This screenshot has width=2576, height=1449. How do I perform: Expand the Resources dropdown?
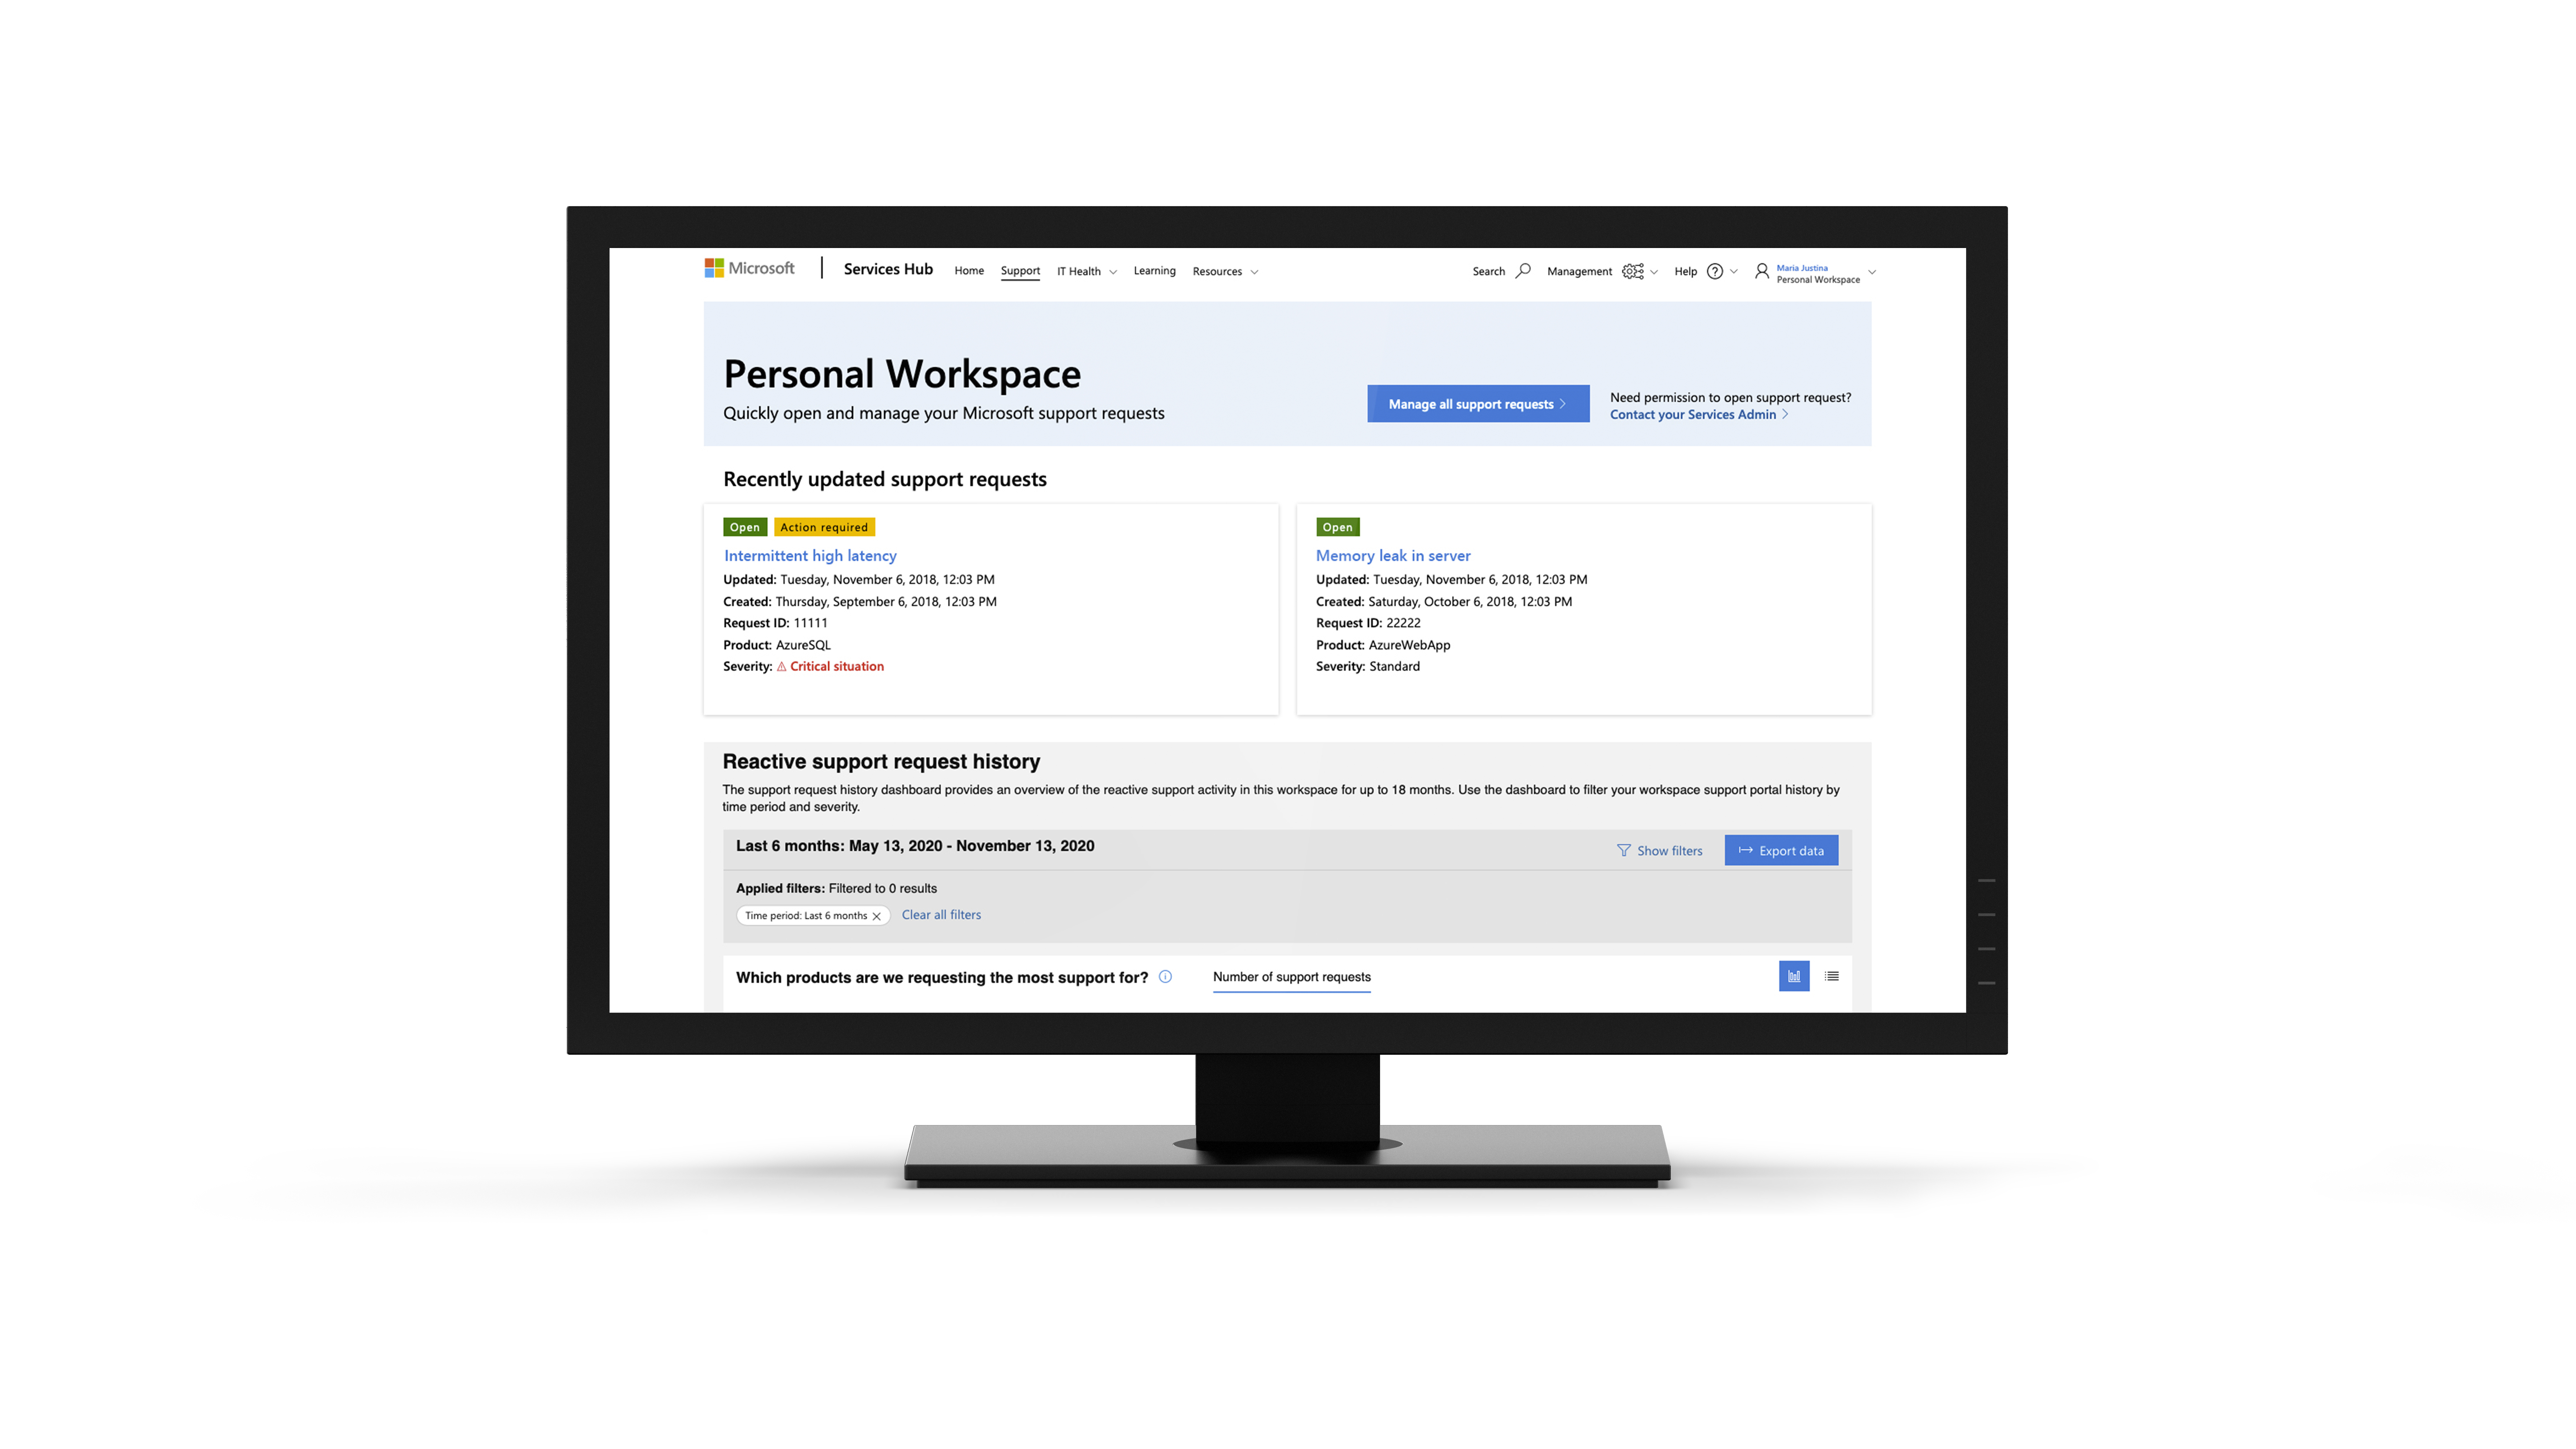coord(1226,271)
